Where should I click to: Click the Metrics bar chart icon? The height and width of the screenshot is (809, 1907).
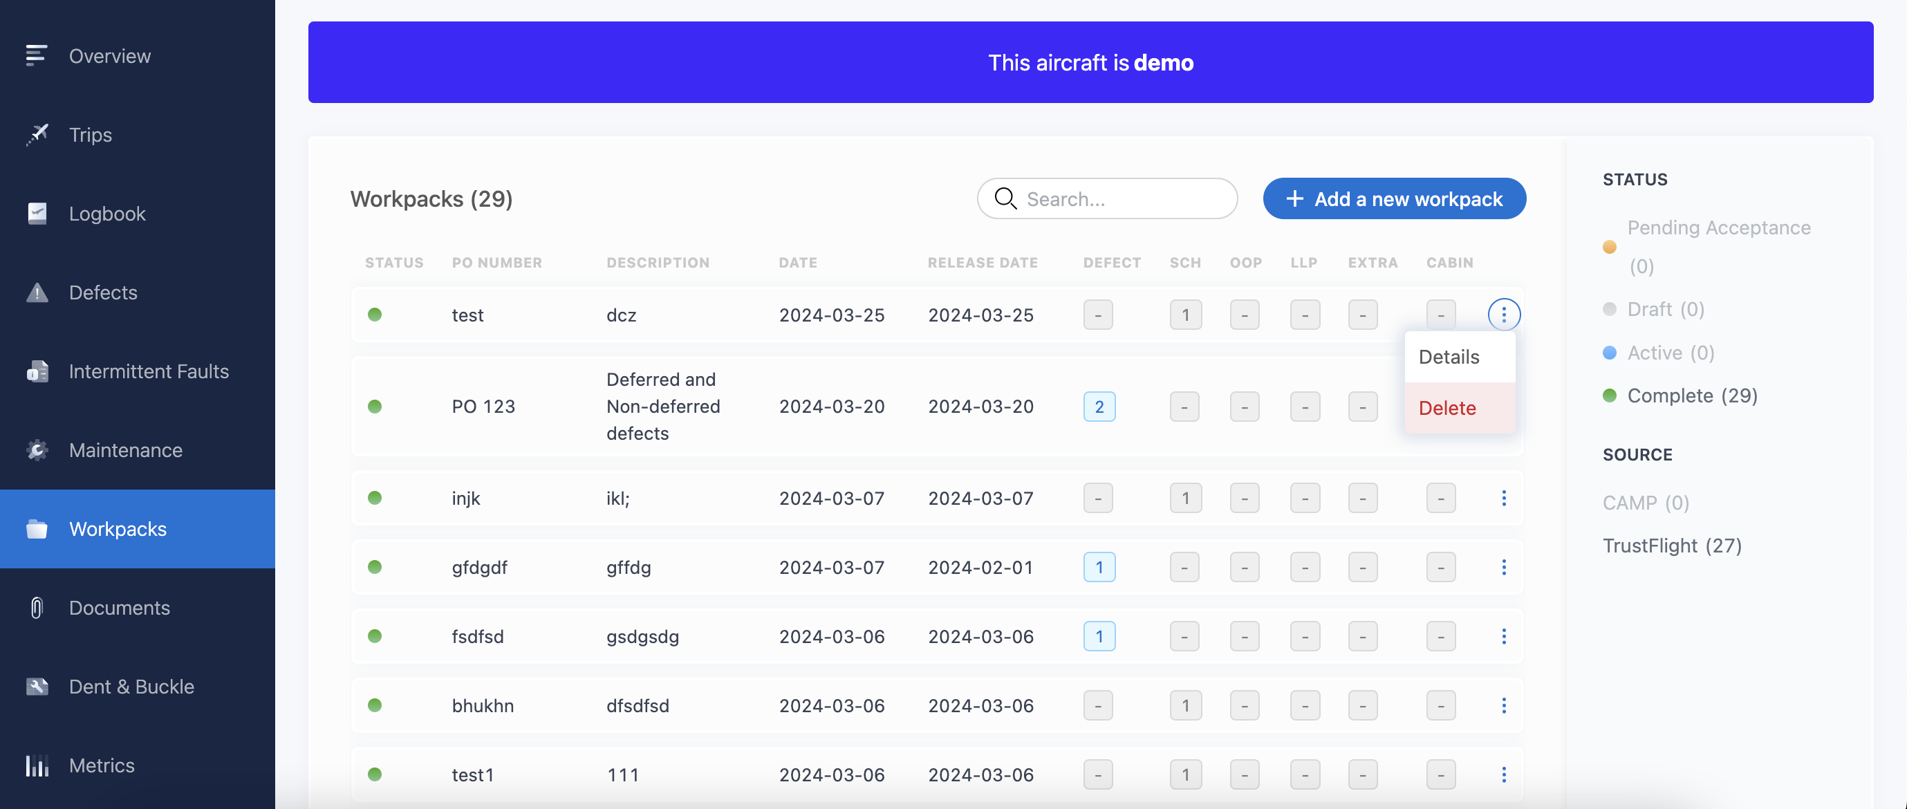37,765
